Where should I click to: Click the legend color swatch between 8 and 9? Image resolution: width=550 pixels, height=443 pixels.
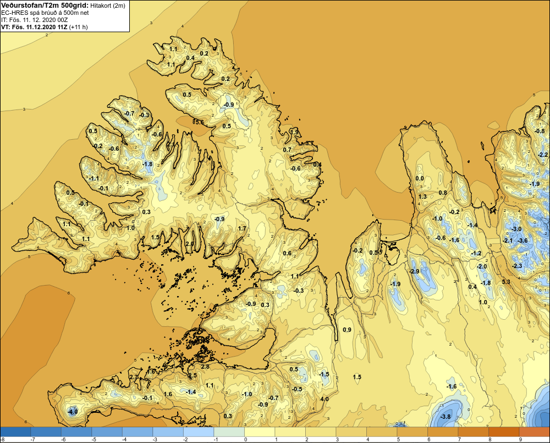(x=504, y=431)
